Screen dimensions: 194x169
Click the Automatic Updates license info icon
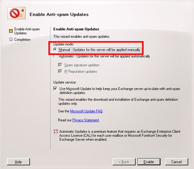(x=55, y=132)
